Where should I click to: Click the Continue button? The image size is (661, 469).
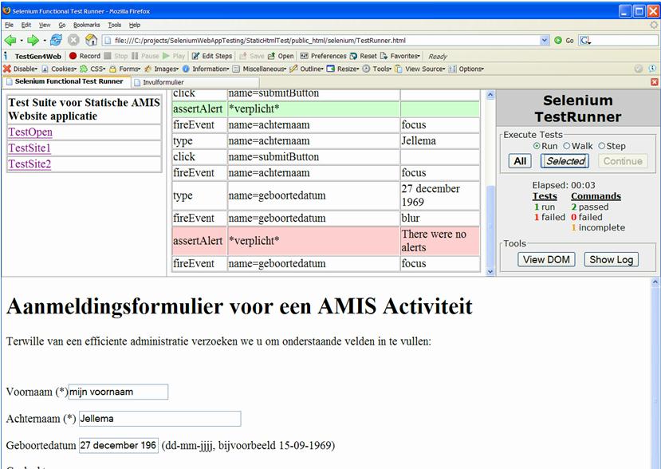pos(623,161)
